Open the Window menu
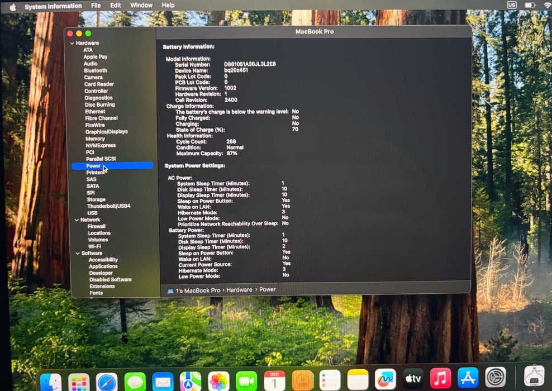This screenshot has width=552, height=391. pos(141,5)
